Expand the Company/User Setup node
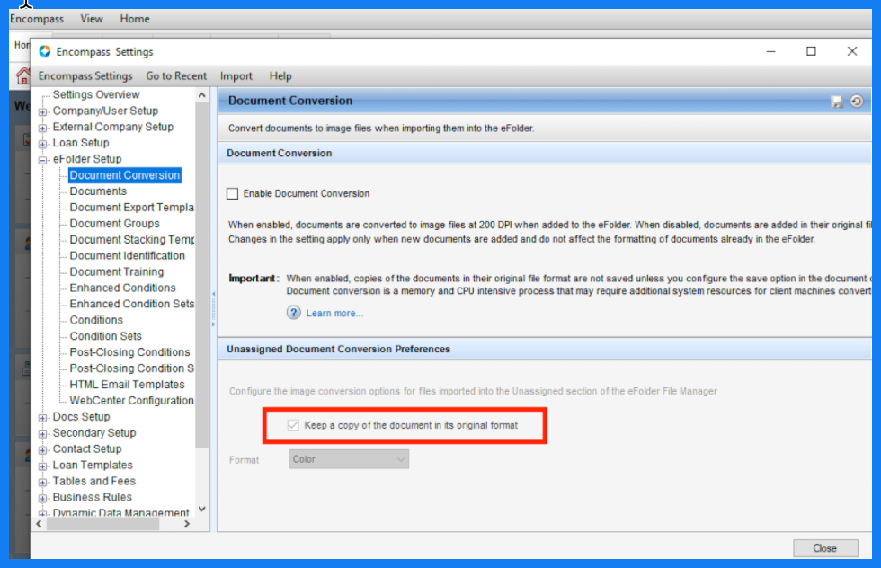The height and width of the screenshot is (568, 881). pyautogui.click(x=42, y=111)
